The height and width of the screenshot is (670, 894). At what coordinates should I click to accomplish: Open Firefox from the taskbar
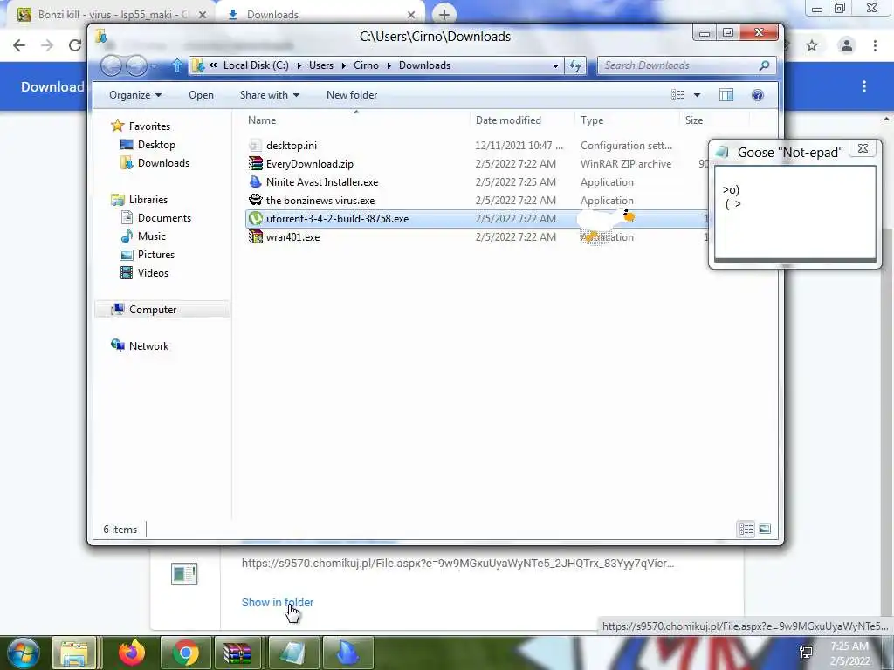[132, 653]
